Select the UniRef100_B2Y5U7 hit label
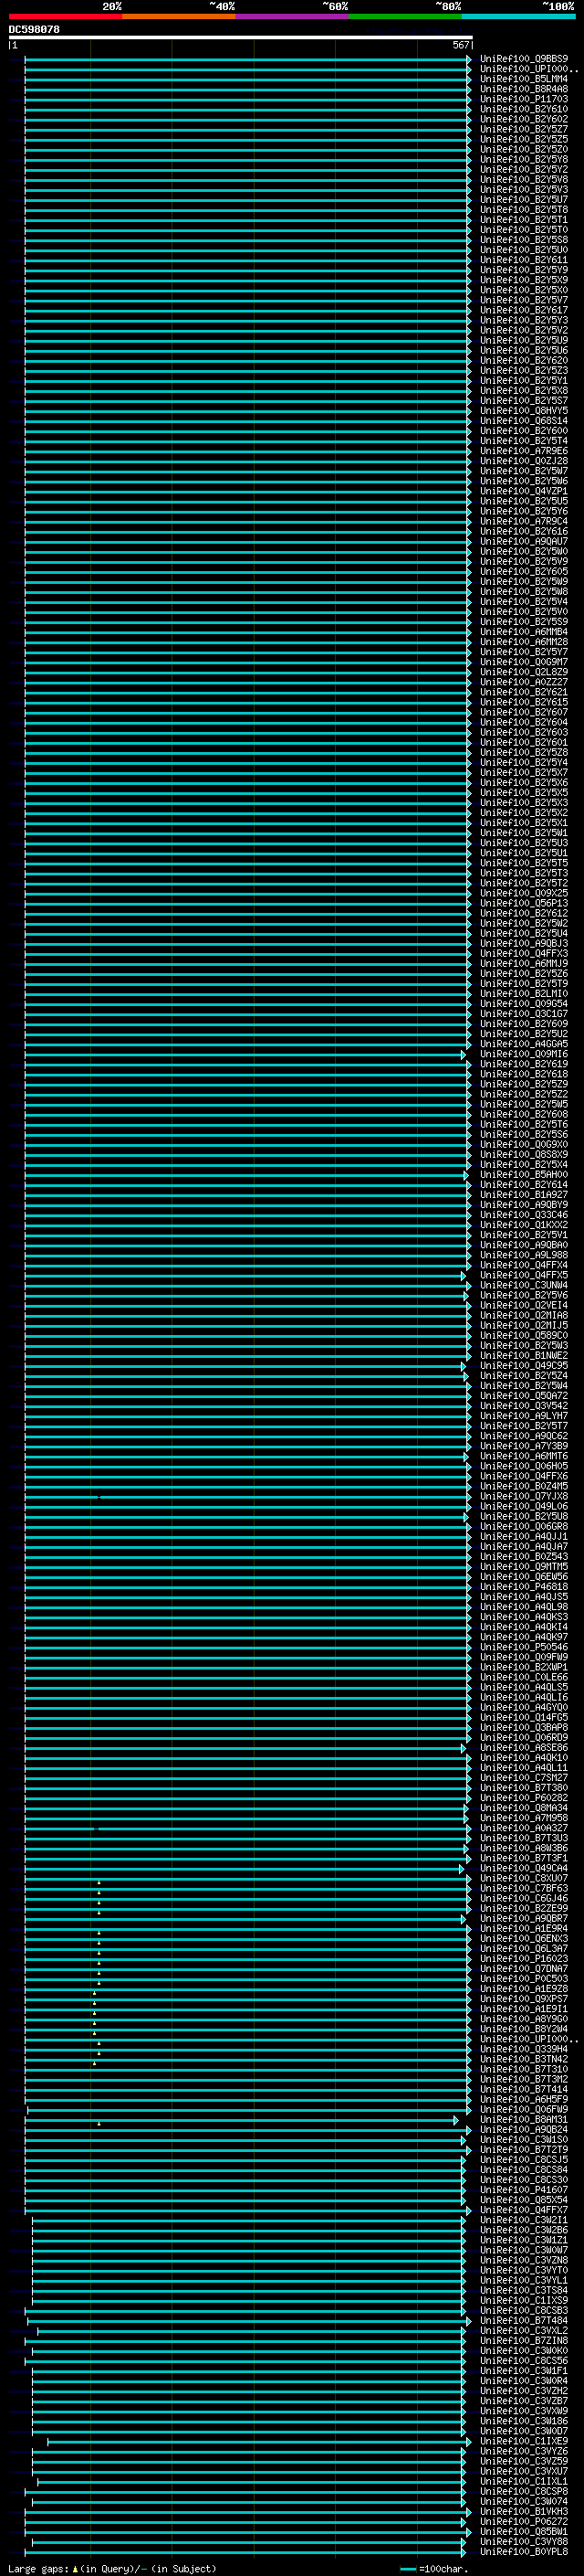 coord(524,200)
